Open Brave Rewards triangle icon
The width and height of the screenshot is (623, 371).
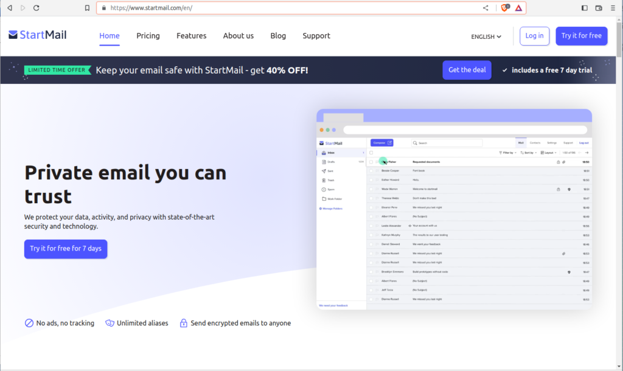click(x=518, y=8)
